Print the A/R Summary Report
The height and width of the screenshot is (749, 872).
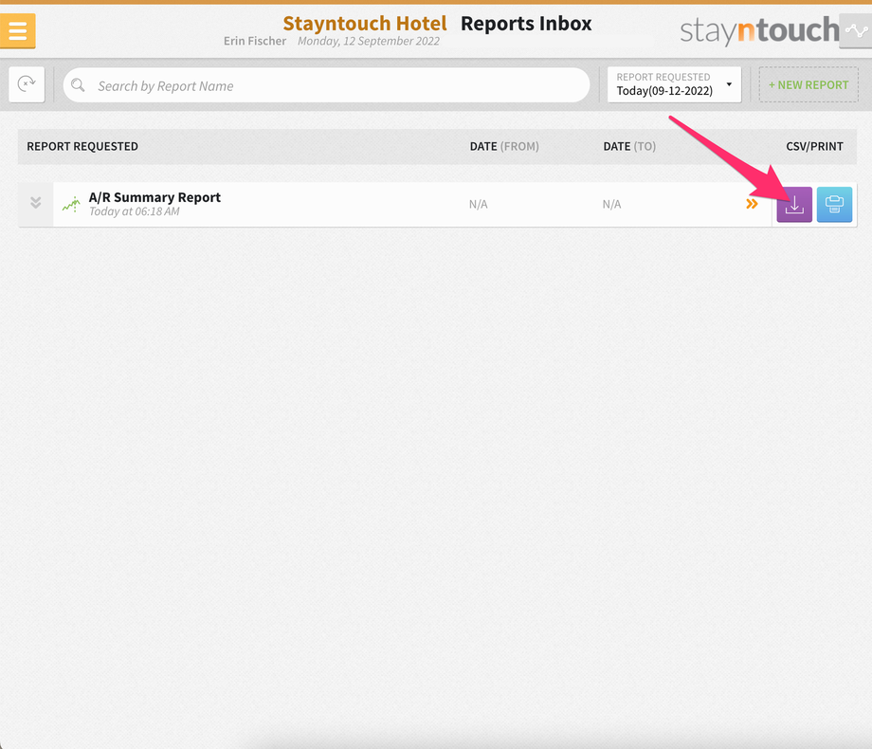pyautogui.click(x=834, y=205)
